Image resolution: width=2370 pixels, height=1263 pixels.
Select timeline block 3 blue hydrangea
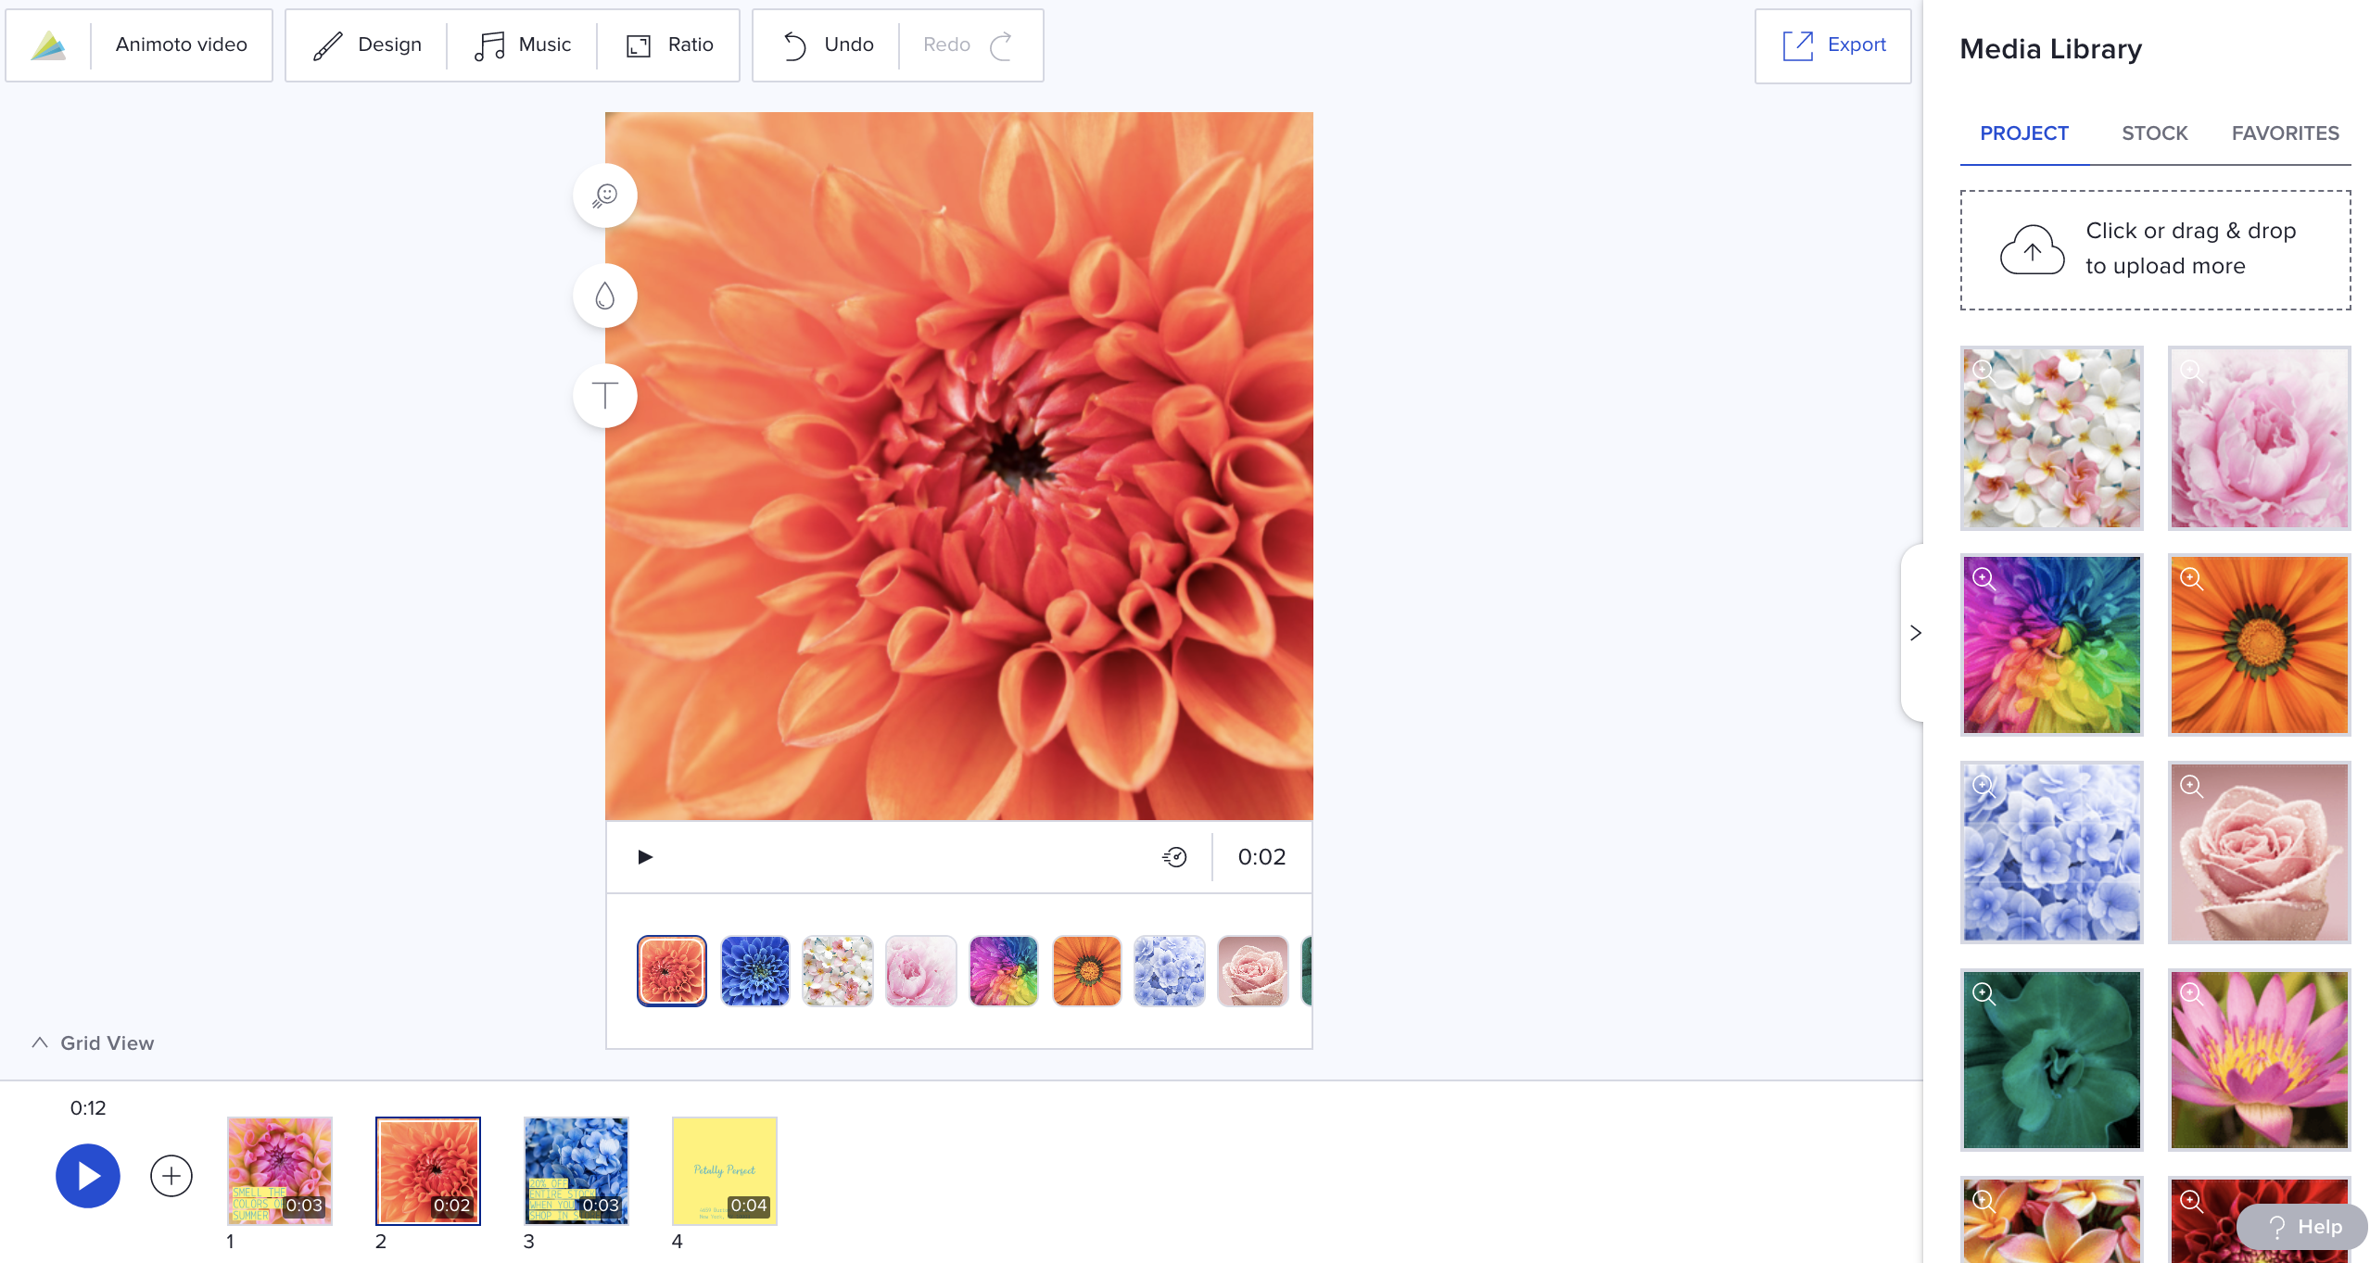[577, 1171]
